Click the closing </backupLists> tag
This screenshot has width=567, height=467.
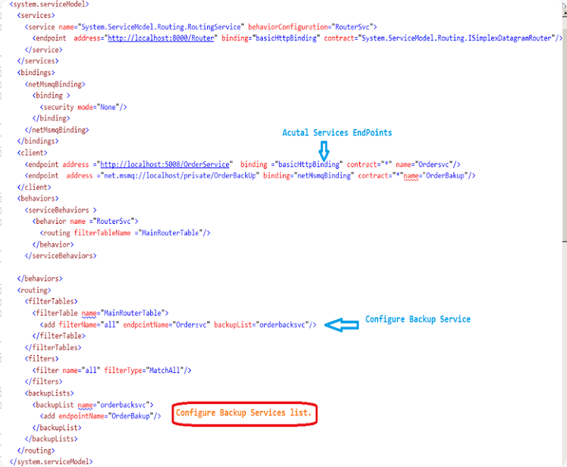51,439
